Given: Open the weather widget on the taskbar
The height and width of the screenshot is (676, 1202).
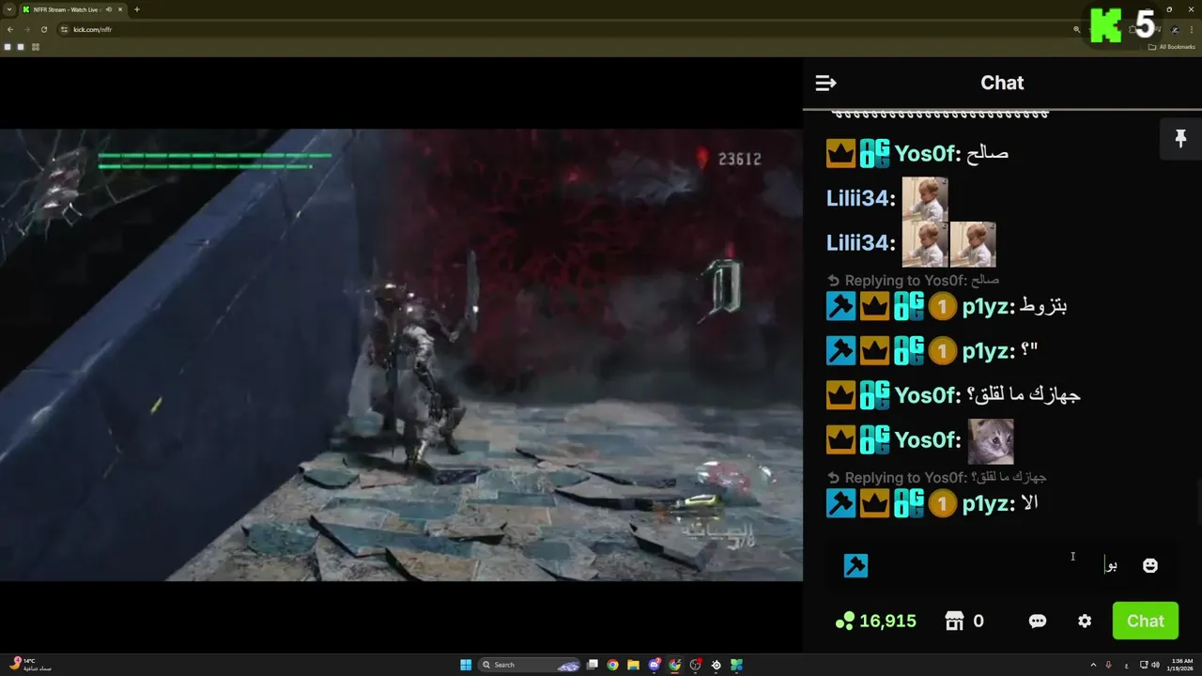Looking at the screenshot, I should point(30,665).
